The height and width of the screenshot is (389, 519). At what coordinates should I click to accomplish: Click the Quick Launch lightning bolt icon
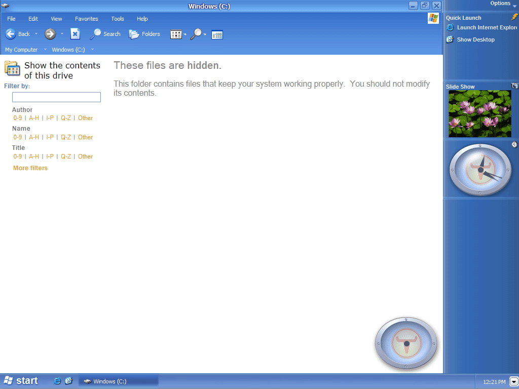tap(514, 17)
